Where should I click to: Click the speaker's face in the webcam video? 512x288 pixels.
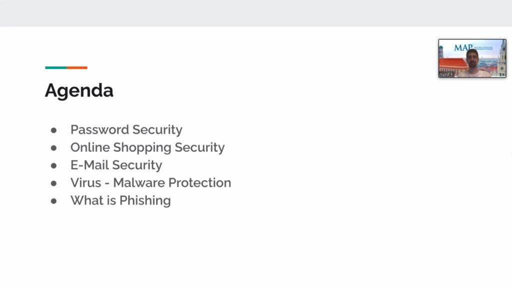pyautogui.click(x=471, y=57)
